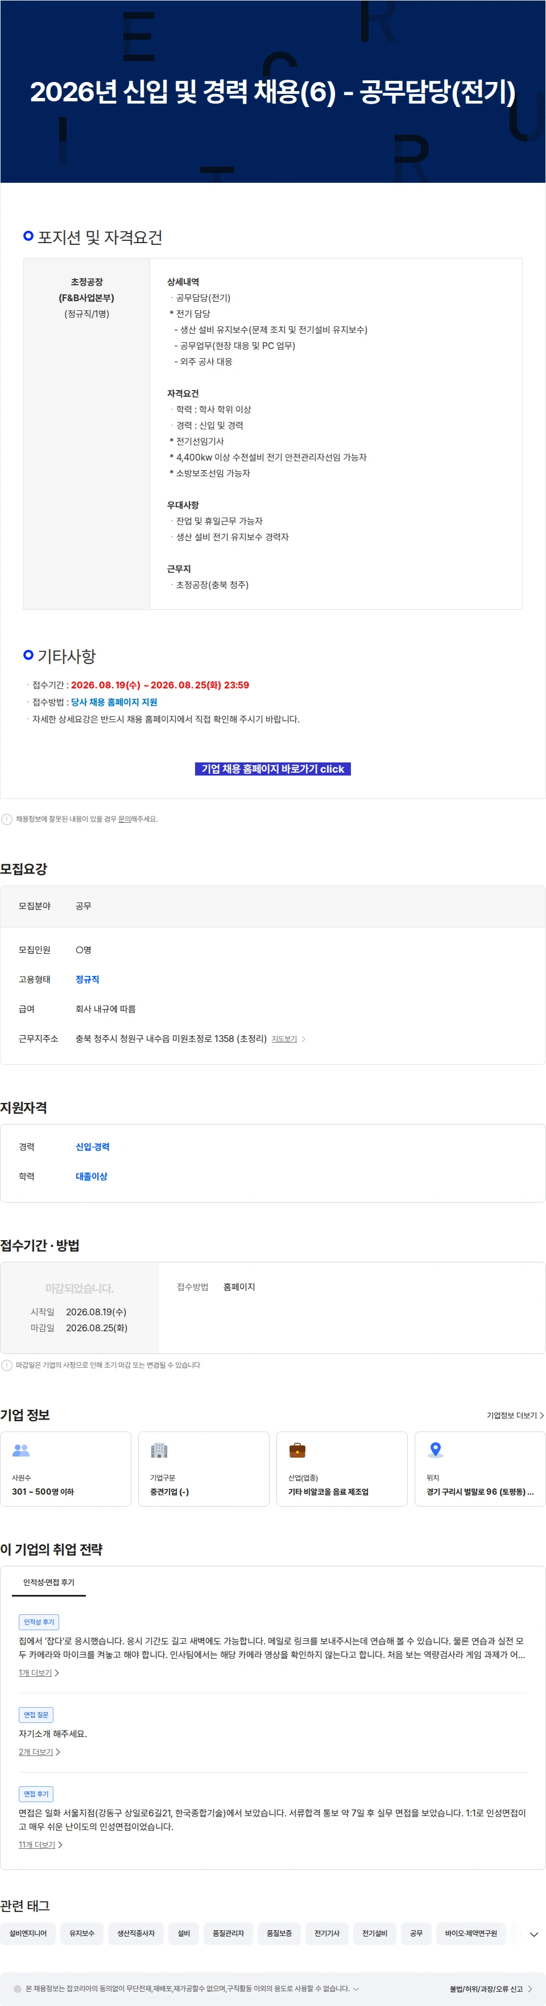This screenshot has width=546, height=2006.
Task: Open 1개 더보기 under 인적성 후기
Action: 39,1673
